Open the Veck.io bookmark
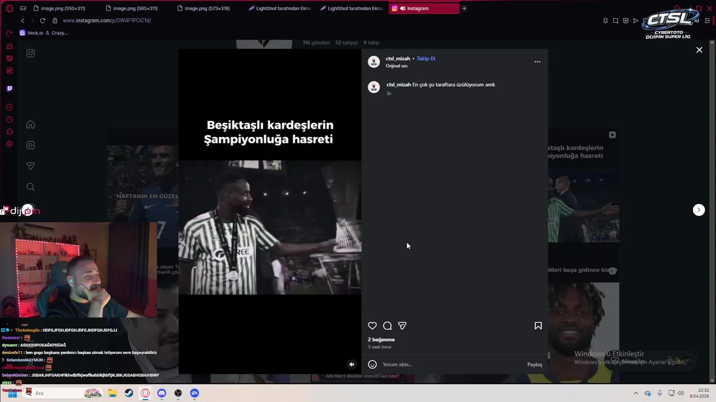This screenshot has width=716, height=402. pos(31,33)
